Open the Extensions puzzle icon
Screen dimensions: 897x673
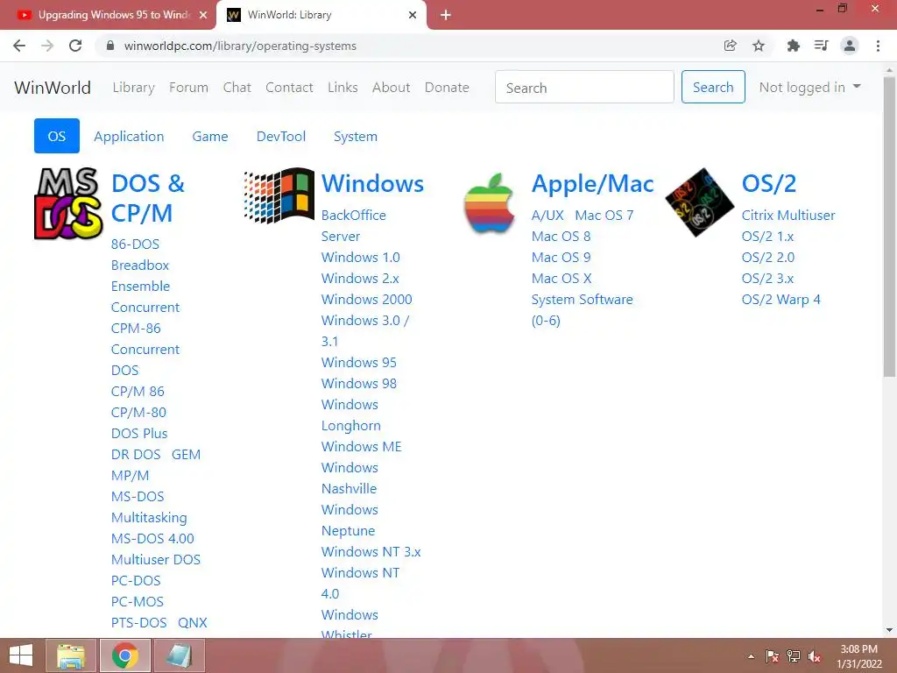(x=793, y=46)
